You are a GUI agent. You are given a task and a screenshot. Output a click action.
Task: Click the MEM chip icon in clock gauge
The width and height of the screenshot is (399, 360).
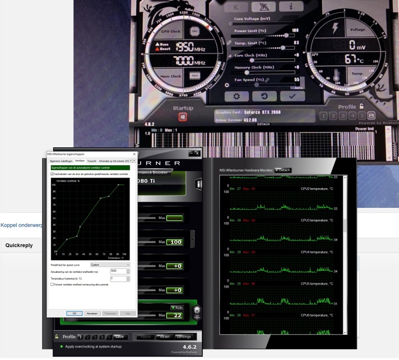click(195, 76)
